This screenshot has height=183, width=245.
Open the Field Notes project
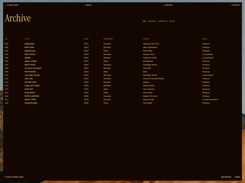click(x=30, y=54)
